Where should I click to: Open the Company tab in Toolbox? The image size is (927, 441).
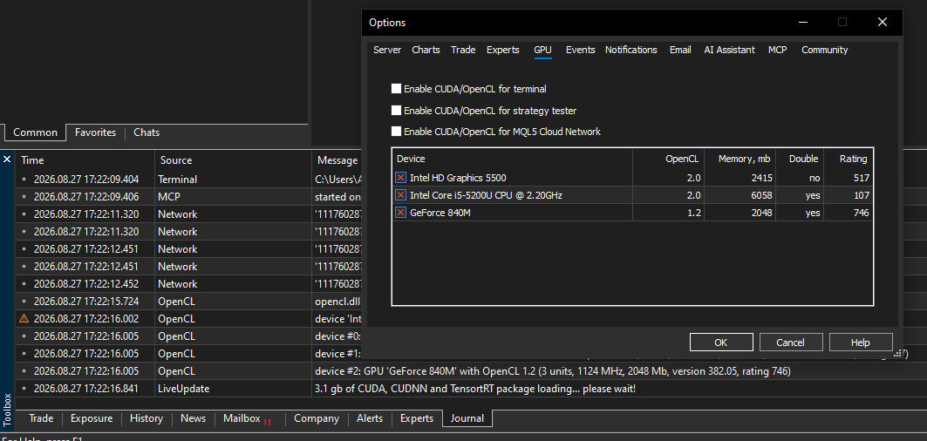(x=317, y=418)
